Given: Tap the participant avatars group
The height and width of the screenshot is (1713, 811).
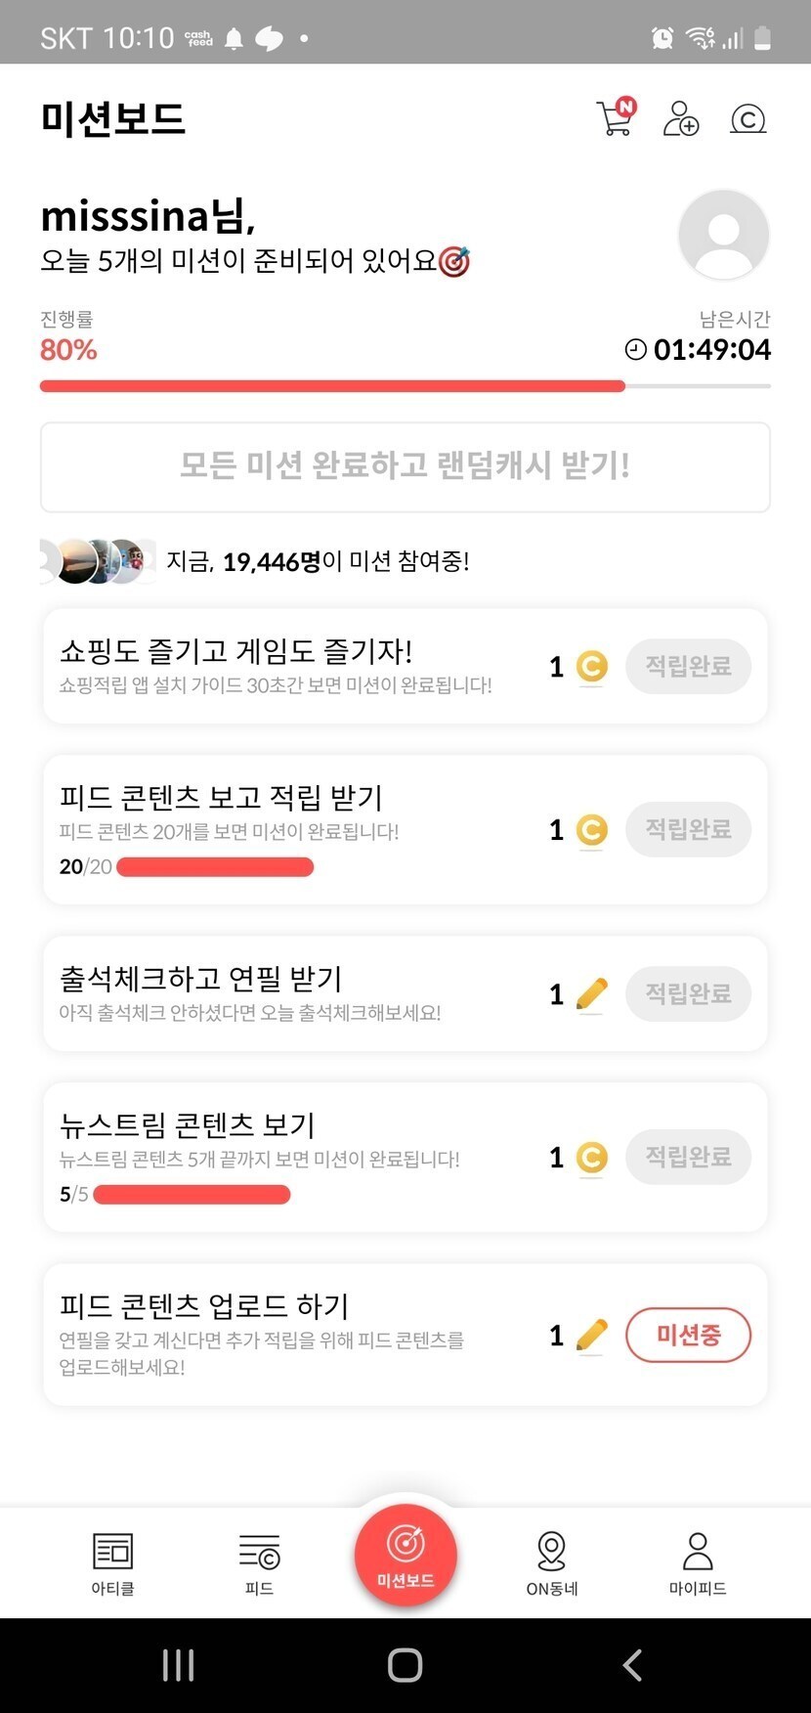Looking at the screenshot, I should tap(98, 561).
